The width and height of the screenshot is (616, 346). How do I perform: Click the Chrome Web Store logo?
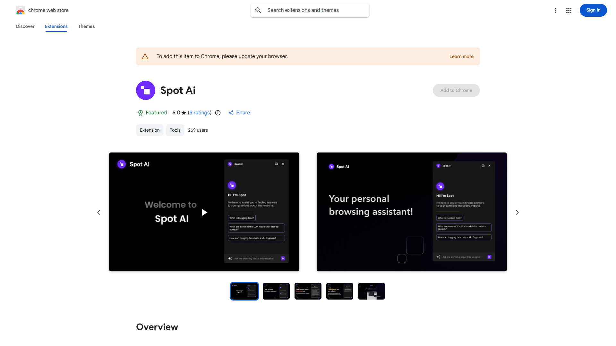point(21,10)
